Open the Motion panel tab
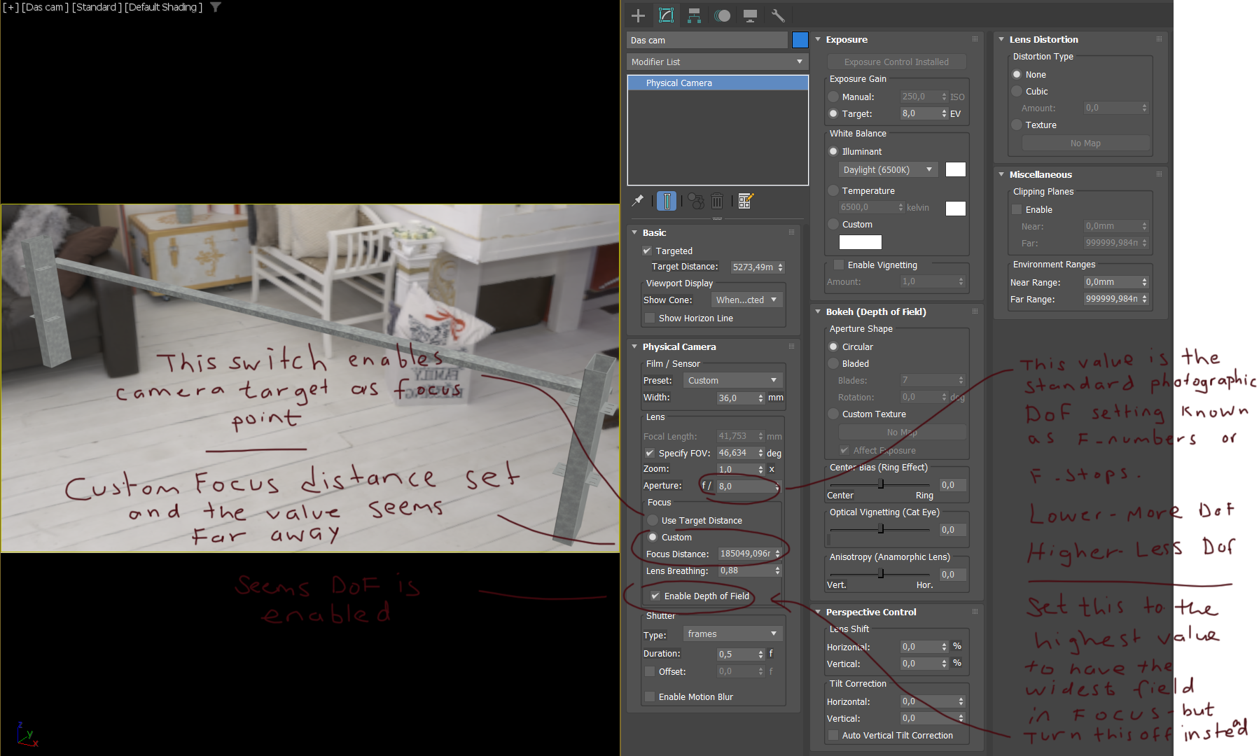1259x756 pixels. (x=723, y=15)
